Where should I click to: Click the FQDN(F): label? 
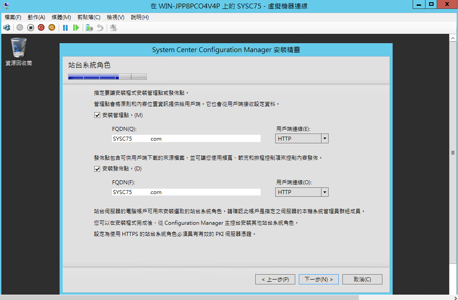[124, 182]
